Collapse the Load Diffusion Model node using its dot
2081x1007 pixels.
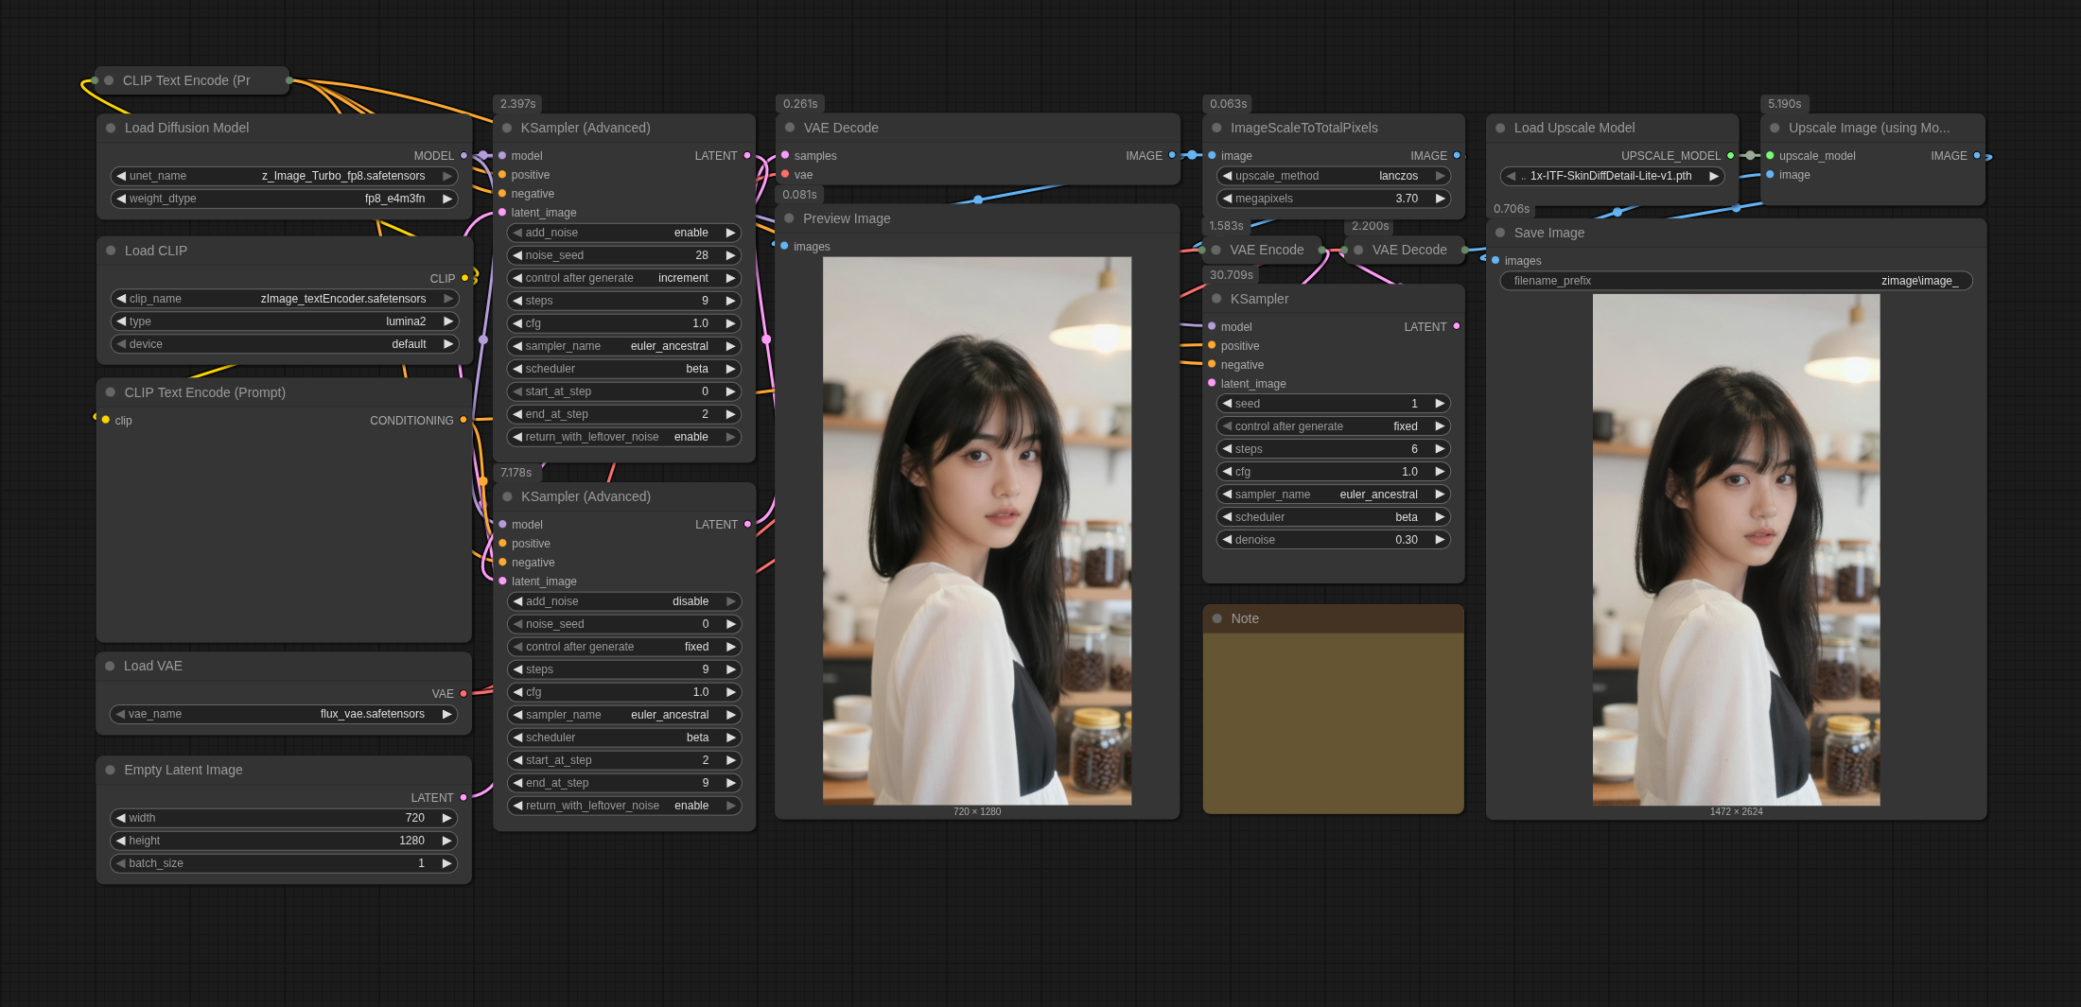tap(111, 129)
